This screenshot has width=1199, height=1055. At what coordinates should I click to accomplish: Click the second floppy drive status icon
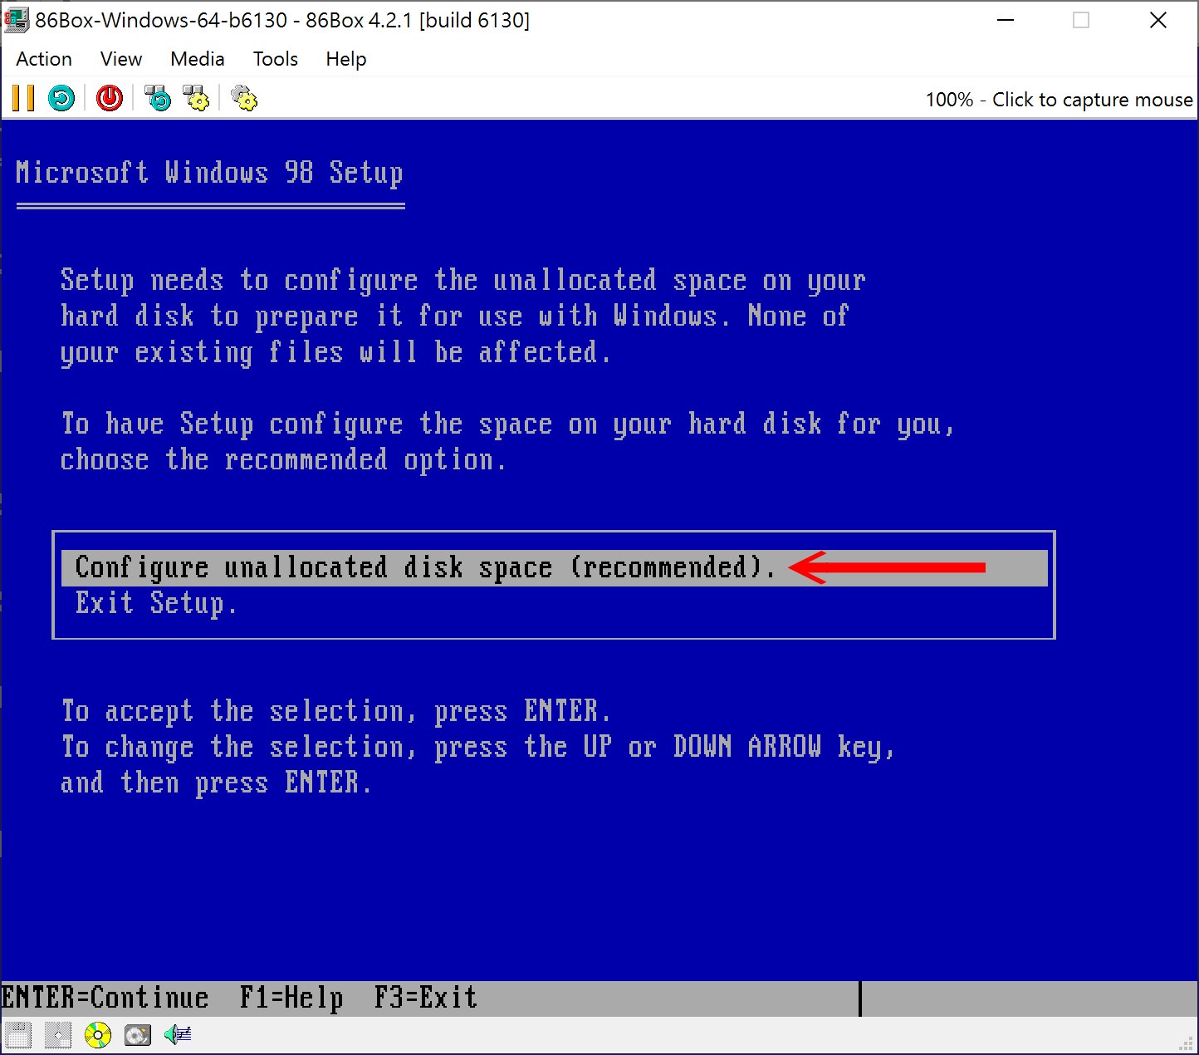pyautogui.click(x=57, y=1035)
